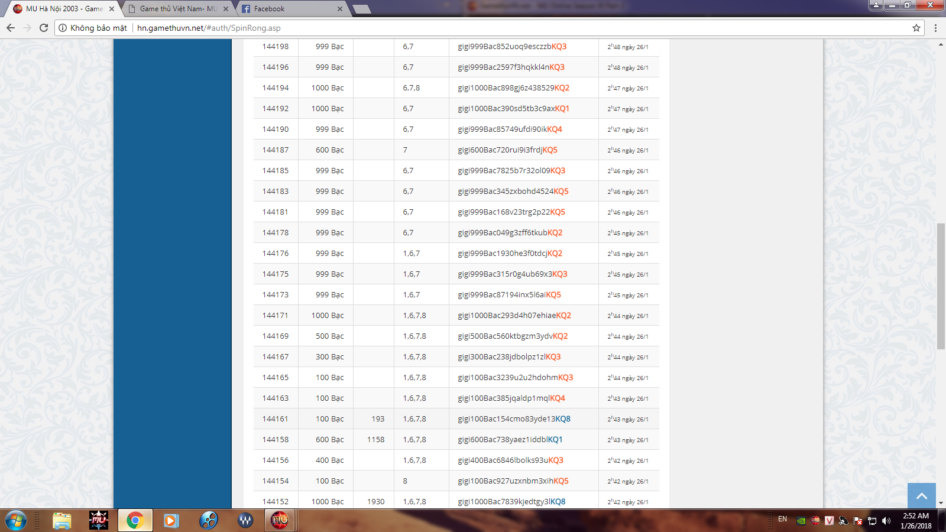Open the NVIDIA tray icon
Image resolution: width=946 pixels, height=532 pixels.
click(801, 521)
